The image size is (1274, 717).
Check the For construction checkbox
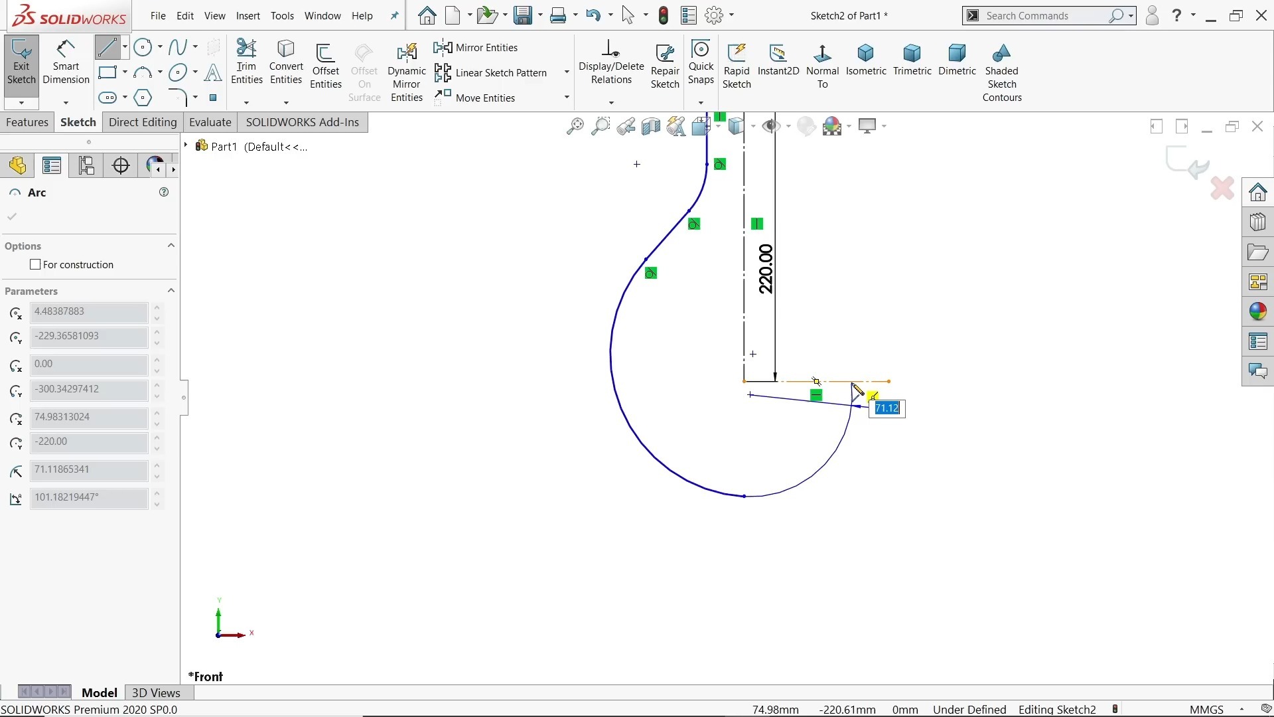pyautogui.click(x=36, y=264)
